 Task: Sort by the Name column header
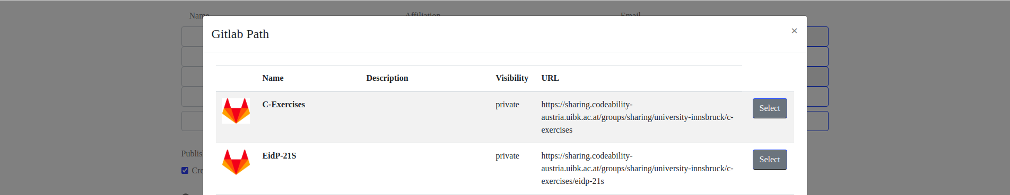point(273,78)
